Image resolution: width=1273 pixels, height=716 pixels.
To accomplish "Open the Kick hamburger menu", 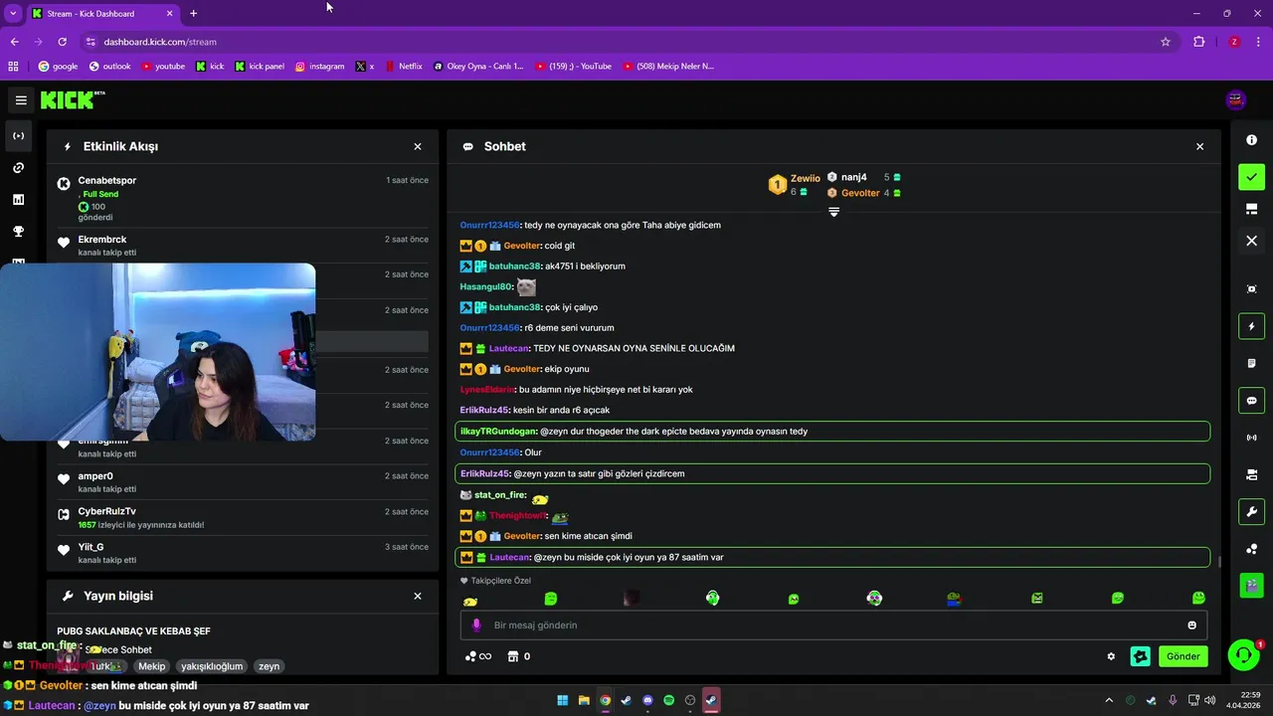I will click(x=21, y=100).
